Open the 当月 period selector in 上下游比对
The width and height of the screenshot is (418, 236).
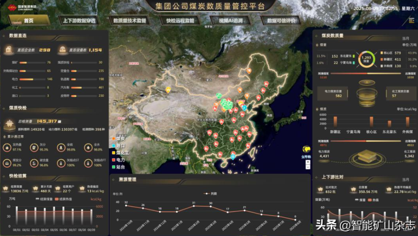(x=405, y=179)
